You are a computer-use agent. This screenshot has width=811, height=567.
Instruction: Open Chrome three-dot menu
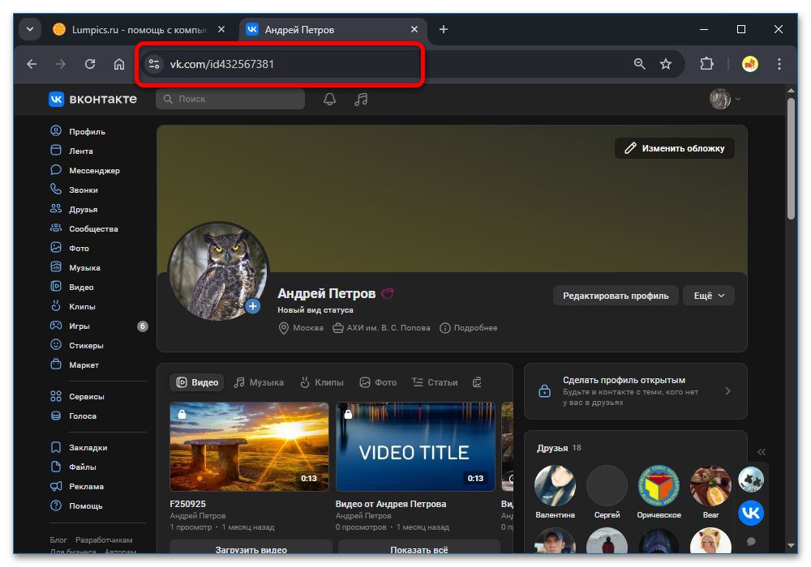[779, 64]
